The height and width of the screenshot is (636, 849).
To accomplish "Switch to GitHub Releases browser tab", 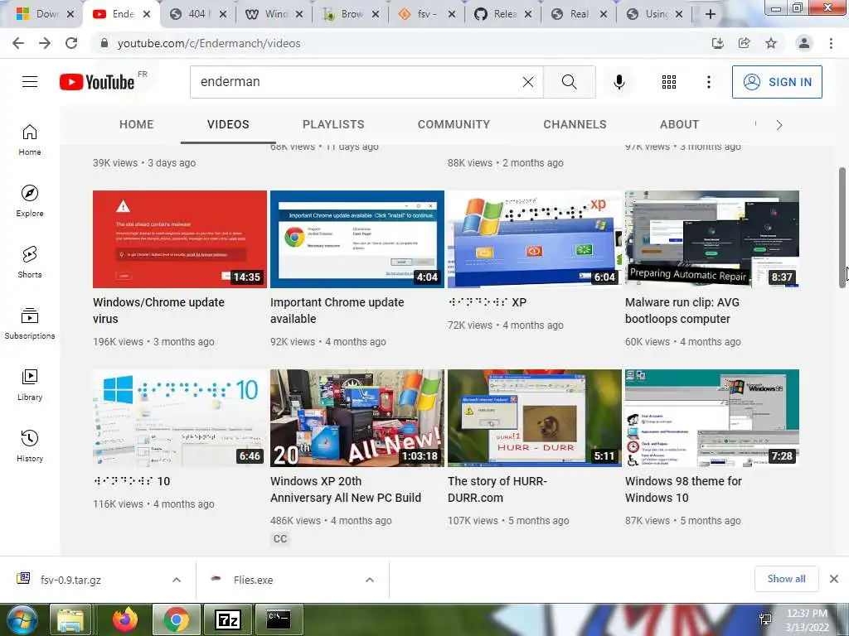I will coord(505,14).
